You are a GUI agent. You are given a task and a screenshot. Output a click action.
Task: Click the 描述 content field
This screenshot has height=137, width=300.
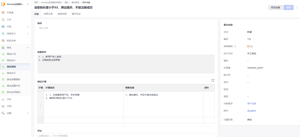(x=126, y=35)
